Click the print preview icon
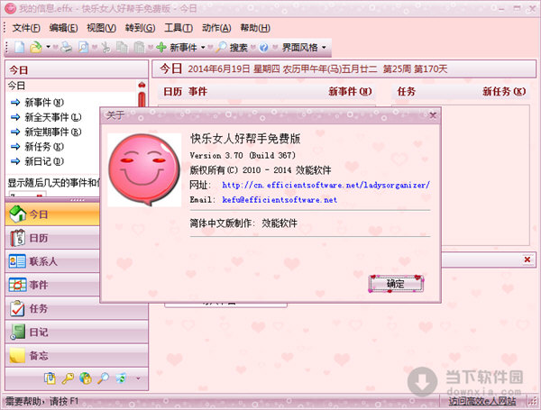The width and height of the screenshot is (541, 410). (x=83, y=47)
